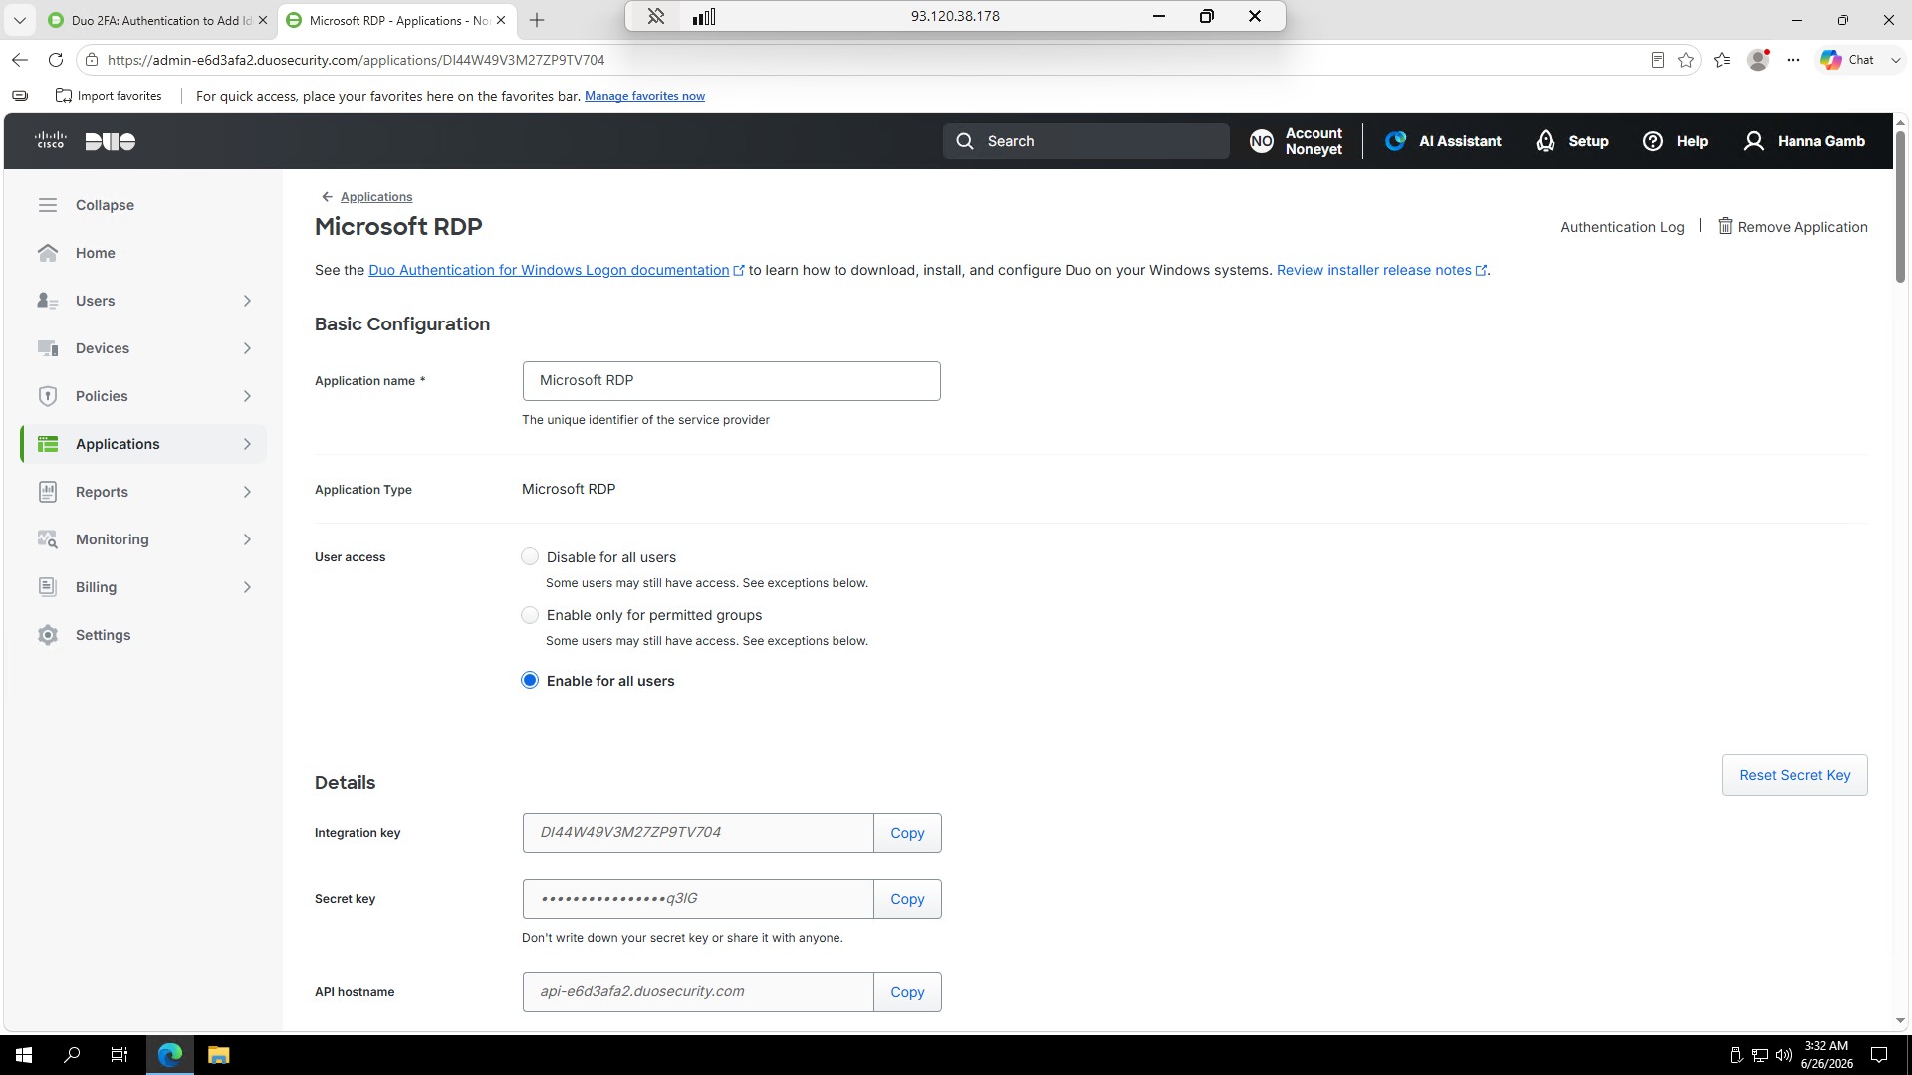Click the Integration key value field
The height and width of the screenshot is (1075, 1912).
[x=698, y=833]
